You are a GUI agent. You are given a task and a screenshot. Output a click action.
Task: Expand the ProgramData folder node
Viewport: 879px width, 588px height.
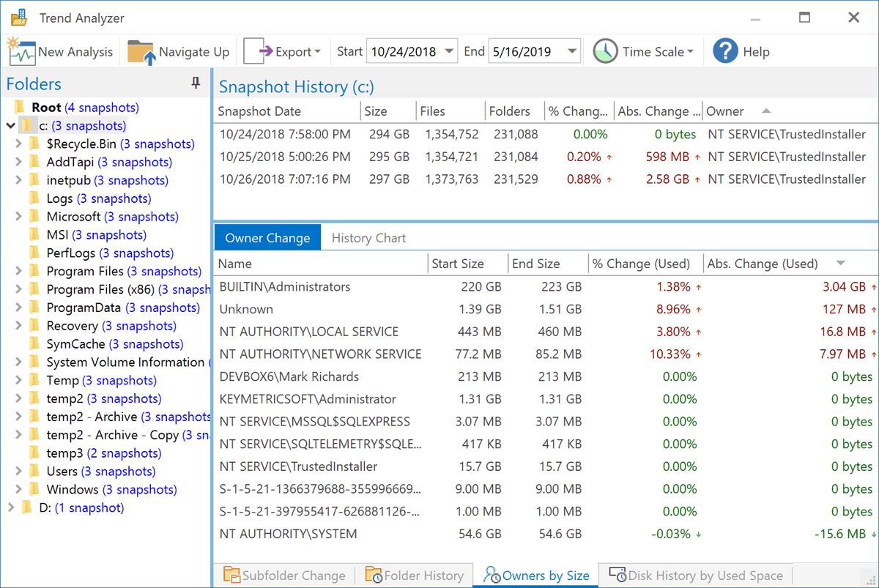coord(19,308)
